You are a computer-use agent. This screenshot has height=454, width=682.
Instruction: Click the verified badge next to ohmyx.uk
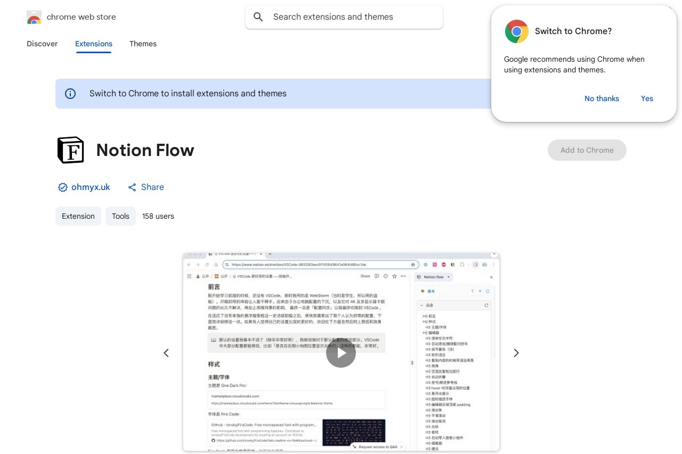[63, 187]
